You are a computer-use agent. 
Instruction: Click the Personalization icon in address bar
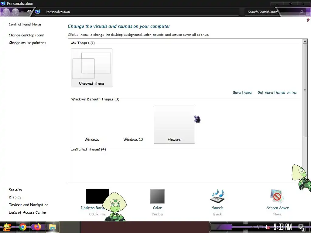coord(37,12)
